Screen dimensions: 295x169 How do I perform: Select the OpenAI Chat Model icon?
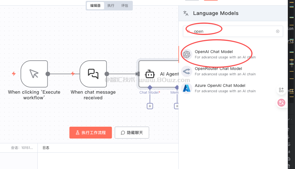tap(186, 54)
